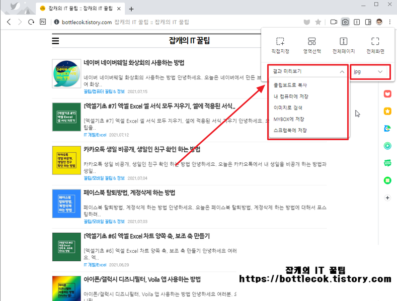Click the 잡캐의 IT 꿀팁 blog title header
This screenshot has width=397, height=301.
189,41
